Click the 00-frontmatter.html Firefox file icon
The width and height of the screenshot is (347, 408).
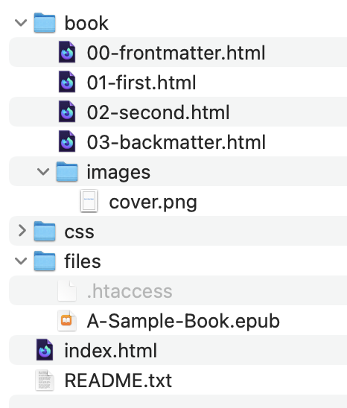(x=67, y=52)
